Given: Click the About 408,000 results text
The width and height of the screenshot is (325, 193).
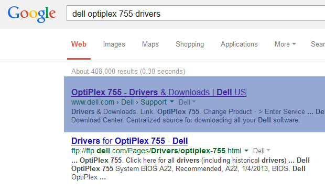Looking at the screenshot, I should [x=128, y=71].
